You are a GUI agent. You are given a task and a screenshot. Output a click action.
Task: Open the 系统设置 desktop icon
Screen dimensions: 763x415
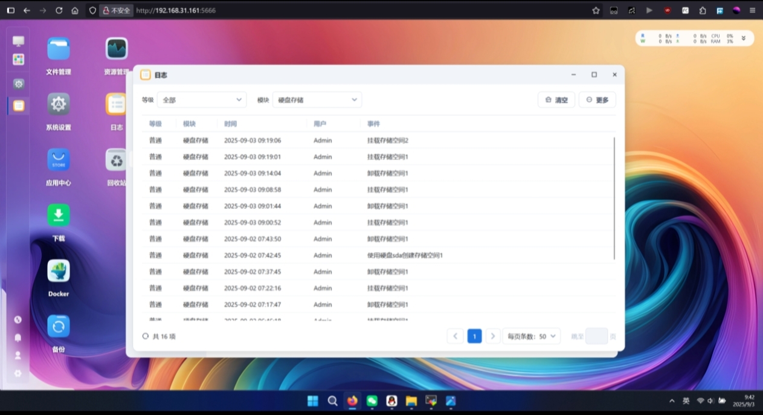pyautogui.click(x=59, y=105)
